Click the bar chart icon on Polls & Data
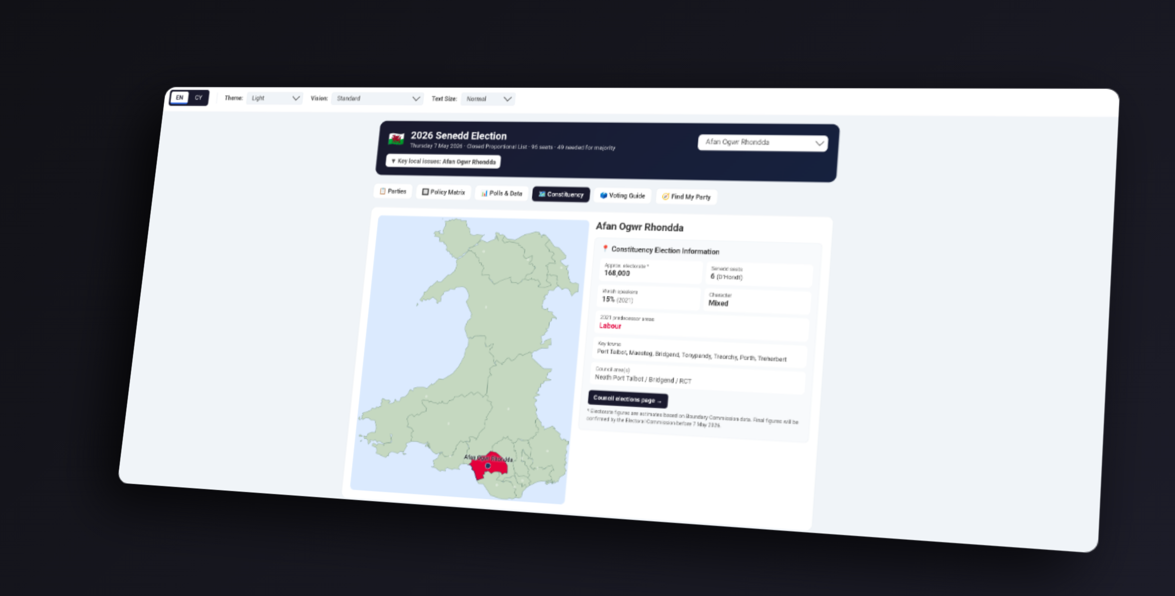The width and height of the screenshot is (1175, 596). 484,193
